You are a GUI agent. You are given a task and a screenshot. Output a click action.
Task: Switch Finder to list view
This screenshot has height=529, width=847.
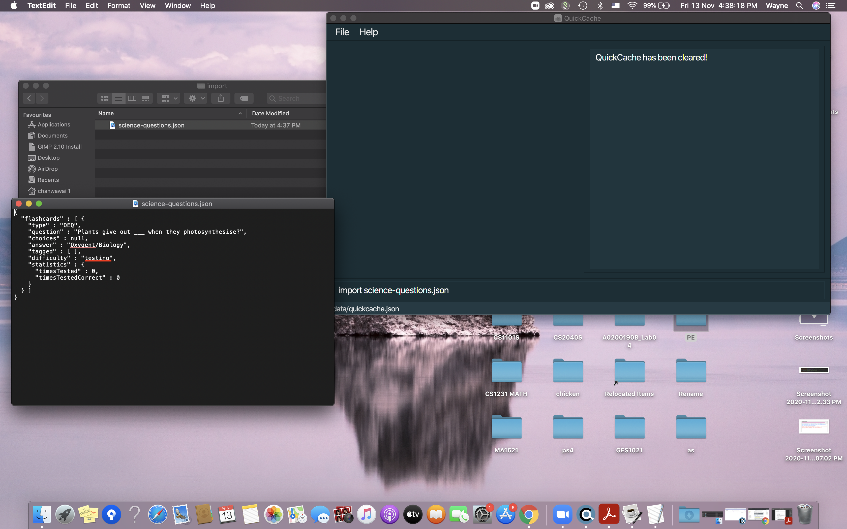[x=118, y=98]
